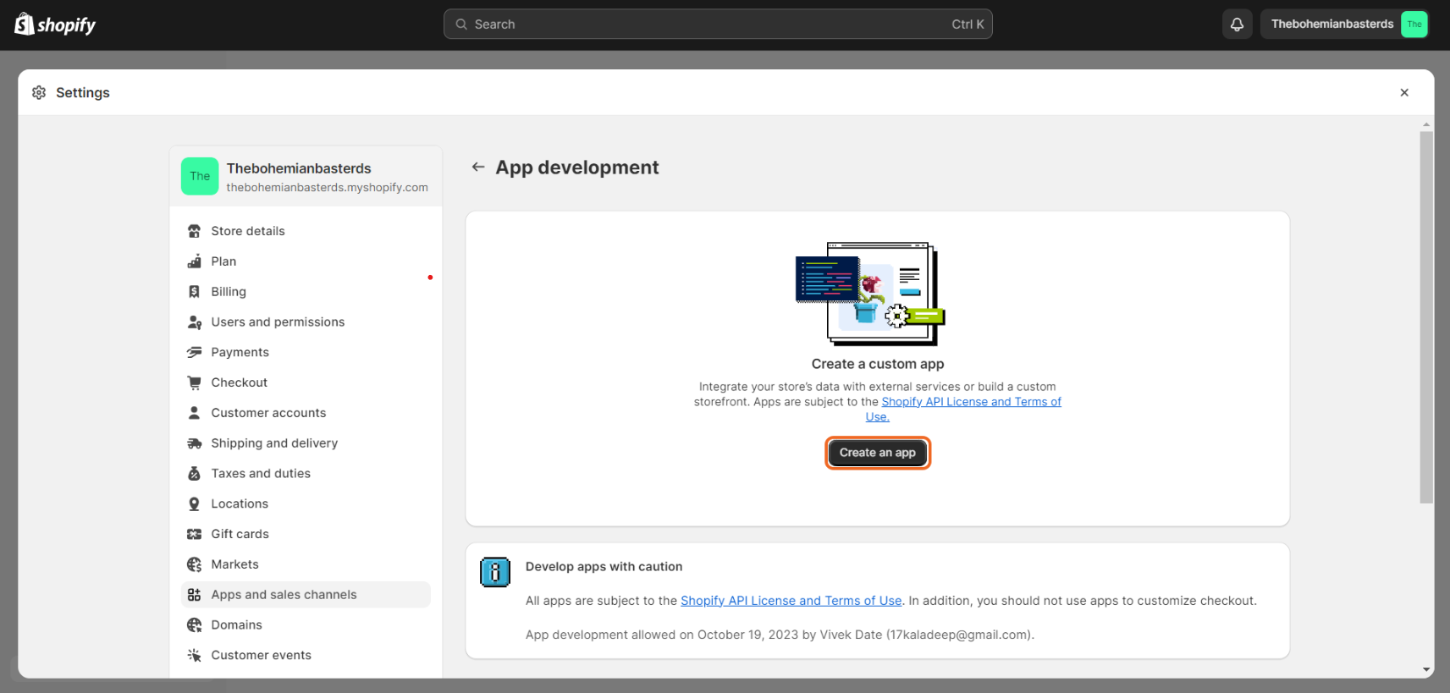The image size is (1450, 693).
Task: Click the Payments icon
Action: pyautogui.click(x=195, y=352)
